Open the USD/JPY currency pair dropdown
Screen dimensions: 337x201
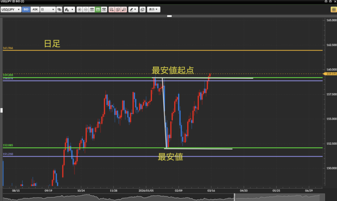11,10
